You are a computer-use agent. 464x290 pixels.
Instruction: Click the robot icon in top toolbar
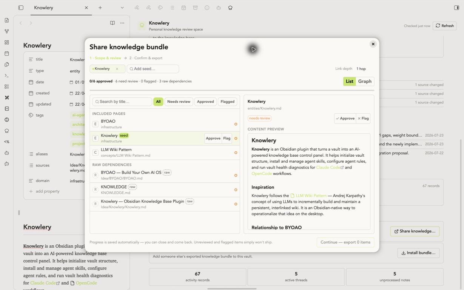(219, 8)
